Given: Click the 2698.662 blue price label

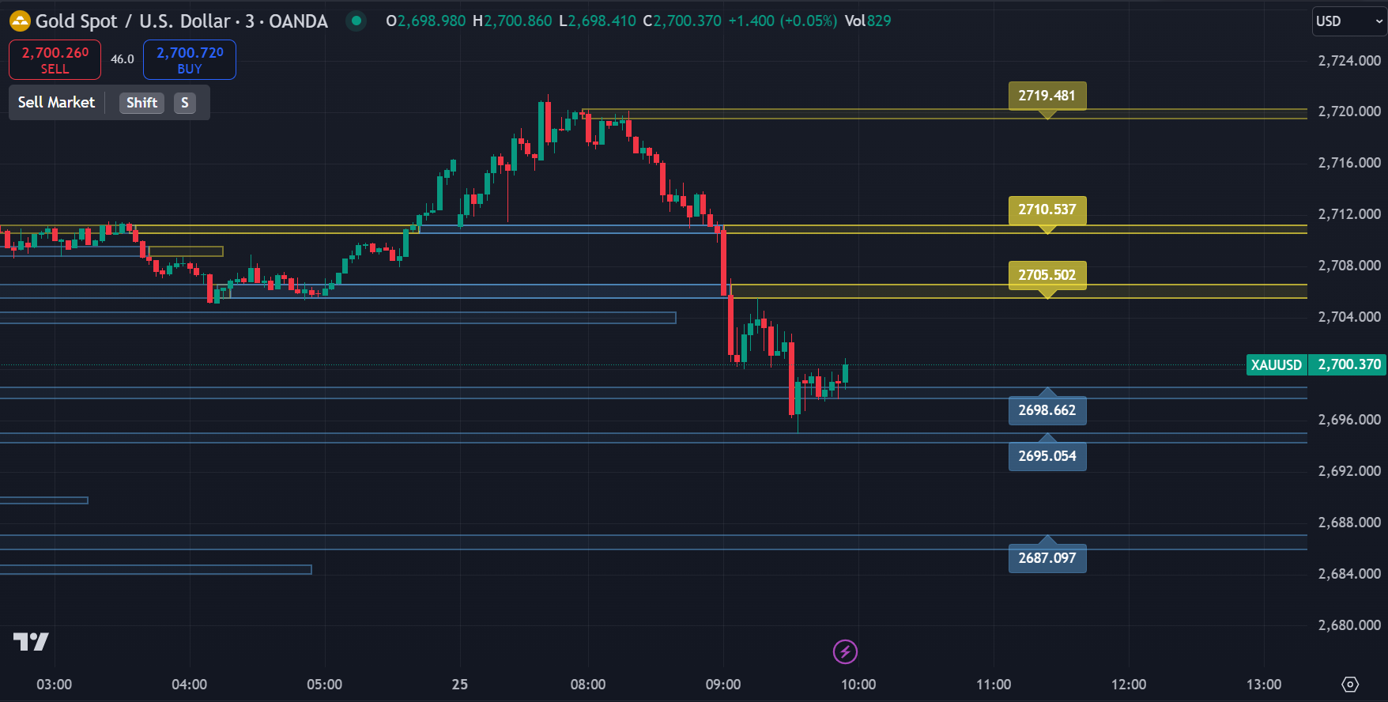Looking at the screenshot, I should (x=1047, y=410).
